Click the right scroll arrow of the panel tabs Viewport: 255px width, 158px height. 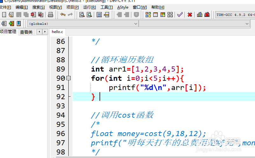pos(45,32)
